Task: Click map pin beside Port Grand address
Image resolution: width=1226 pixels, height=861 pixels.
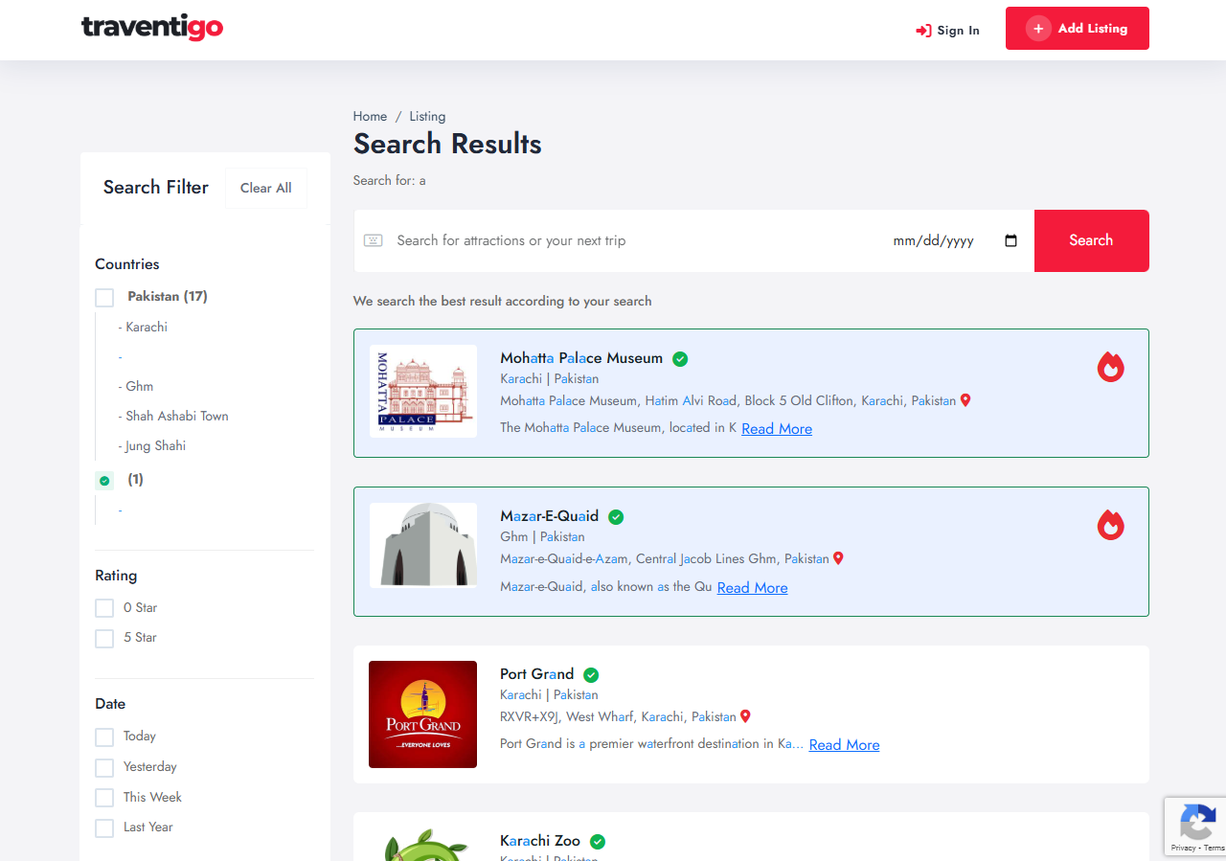Action: [x=745, y=716]
